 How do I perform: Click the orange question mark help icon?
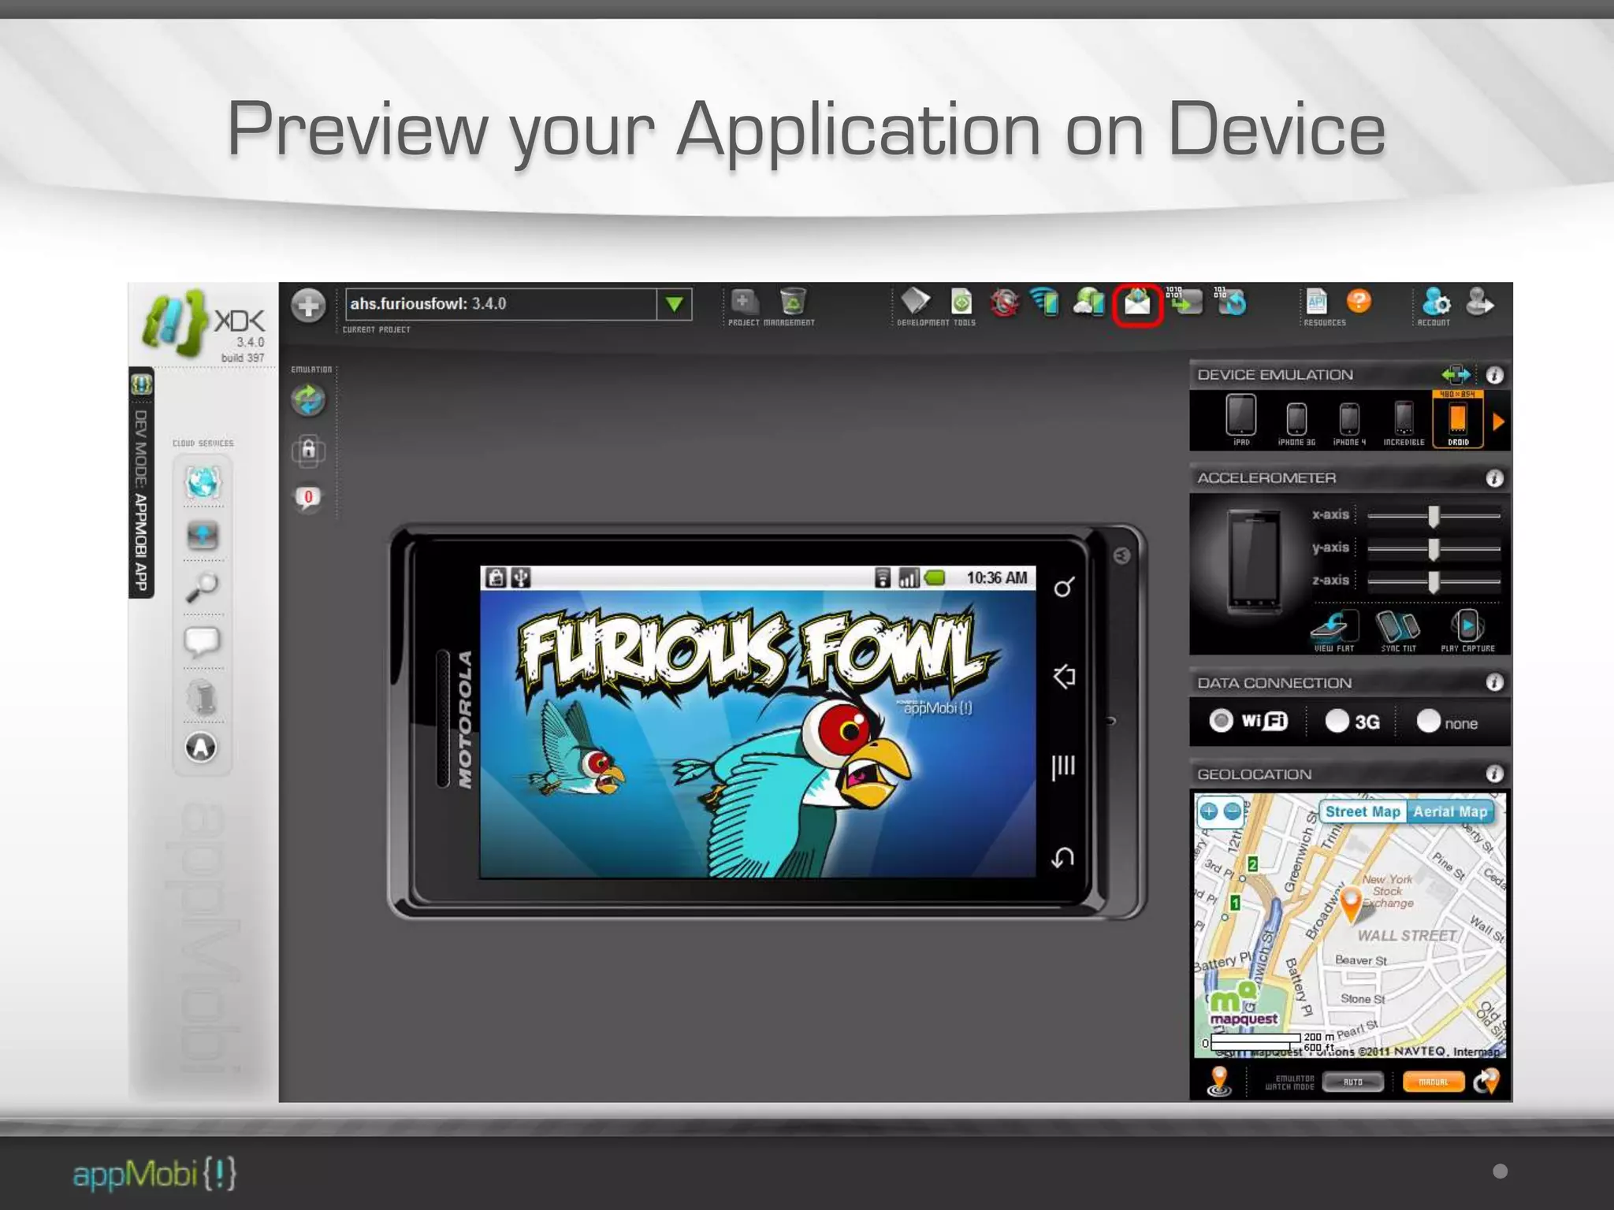pos(1359,301)
